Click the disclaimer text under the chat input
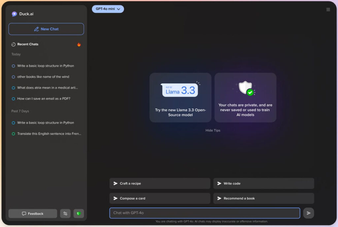The width and height of the screenshot is (338, 227). [x=212, y=221]
